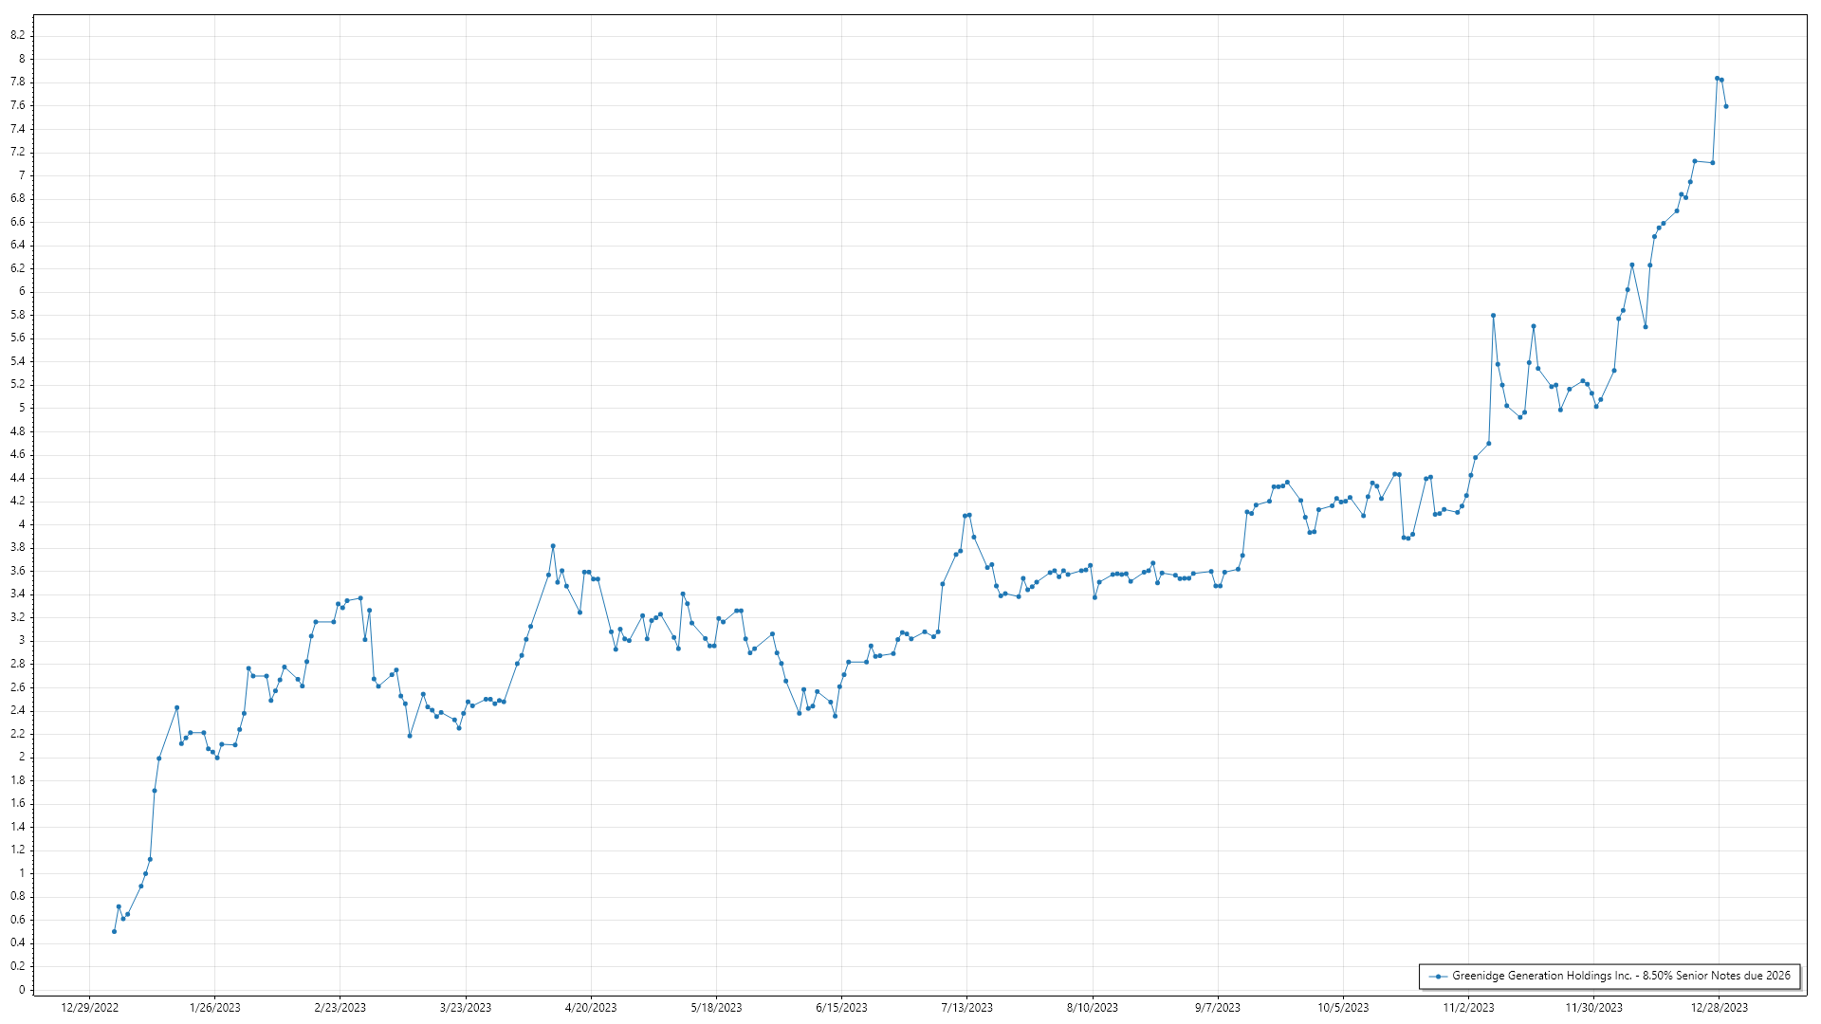The height and width of the screenshot is (1024, 1821).
Task: Click the 3 y-axis tick label
Action: pyautogui.click(x=21, y=640)
